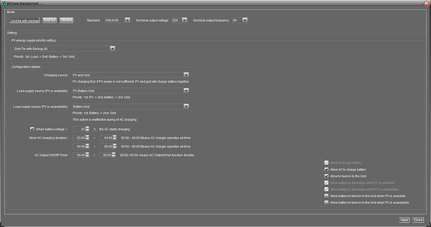Click the Close button
Image resolution: width=431 pixels, height=227 pixels.
pos(418,220)
